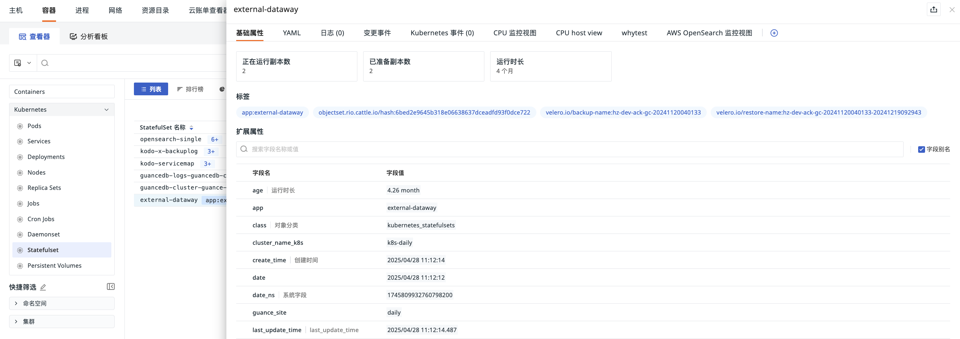Screen dimensions: 960x339
Task: Open Kubernetes 事件 (0) tab
Action: pyautogui.click(x=442, y=33)
